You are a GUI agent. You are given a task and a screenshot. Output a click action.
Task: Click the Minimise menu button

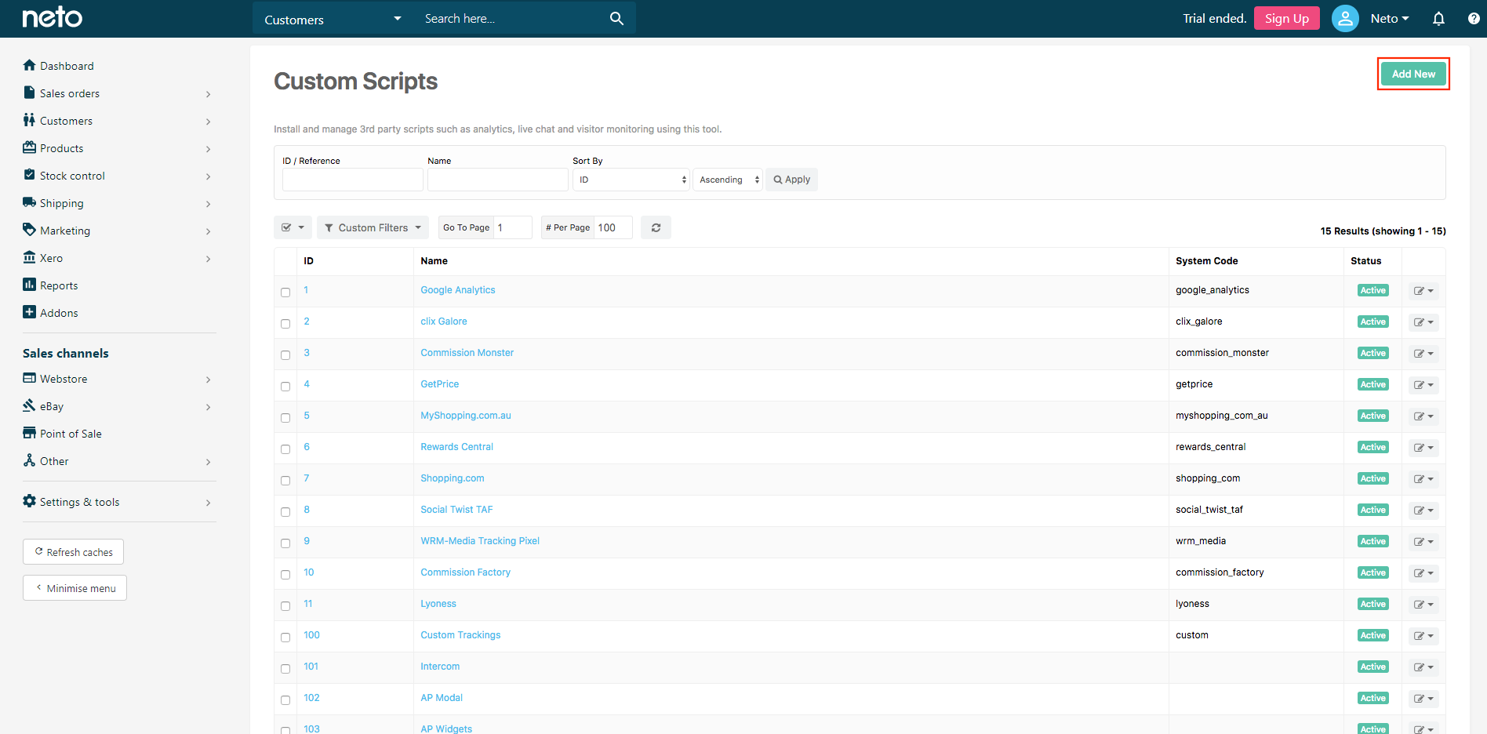(75, 588)
